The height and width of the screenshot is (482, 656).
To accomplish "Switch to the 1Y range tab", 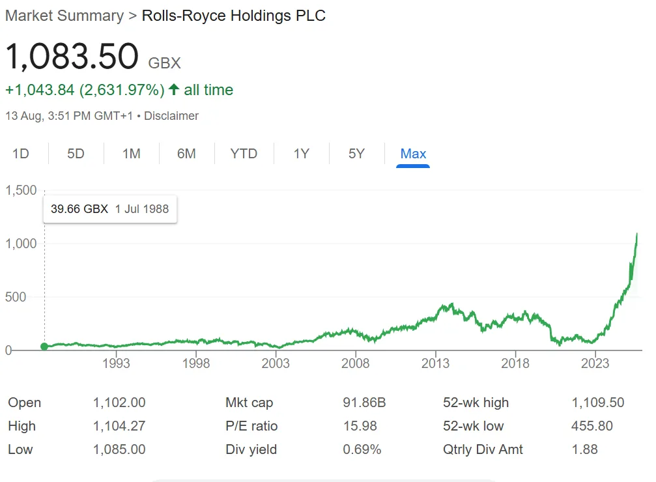I will click(301, 154).
